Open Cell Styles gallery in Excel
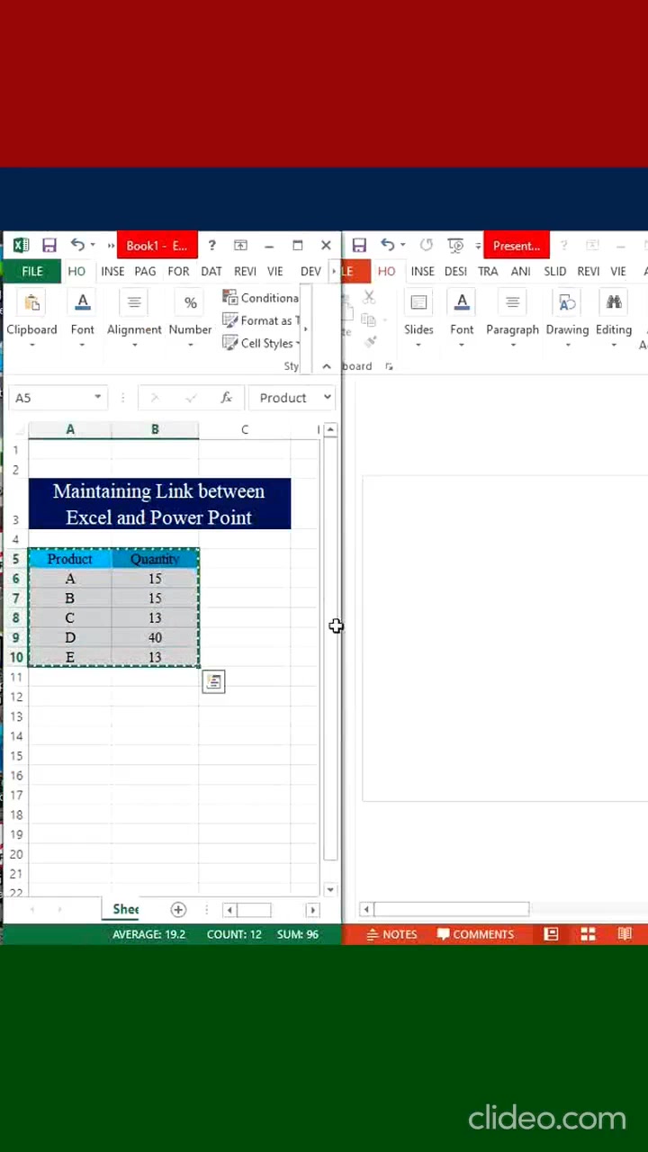Screen dimensions: 648x1152 260,343
